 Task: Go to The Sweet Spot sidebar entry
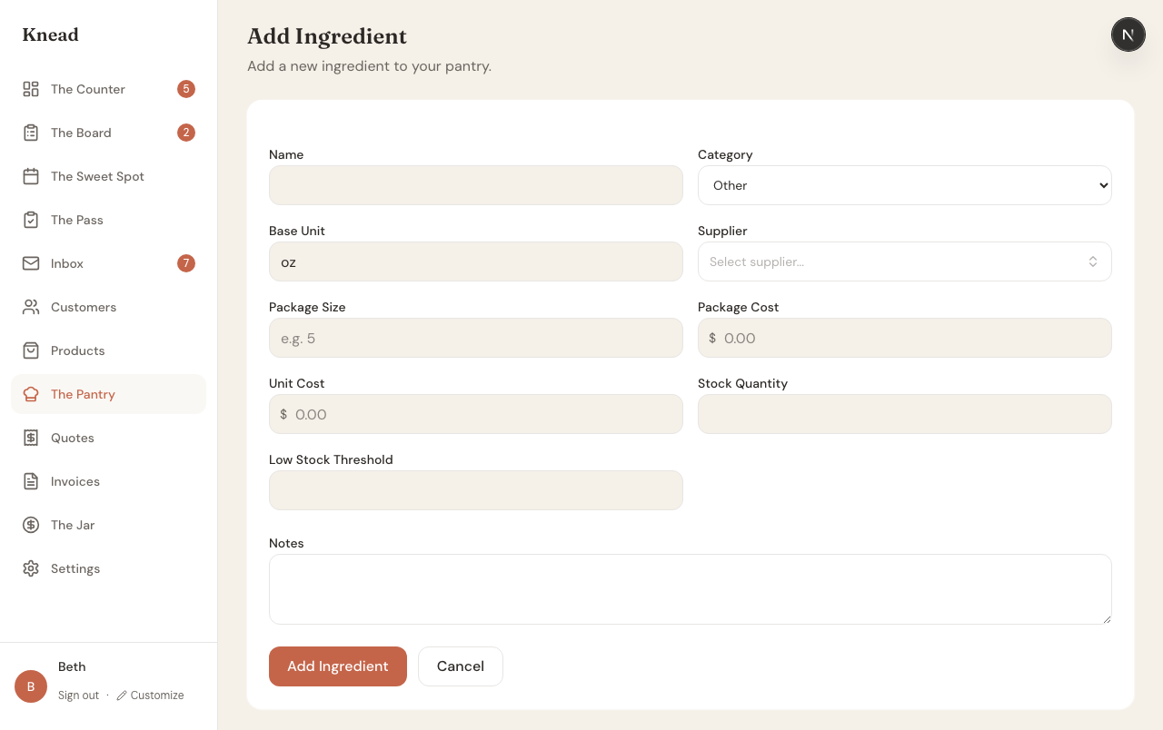pyautogui.click(x=97, y=176)
